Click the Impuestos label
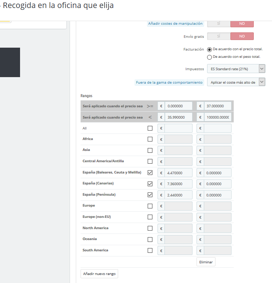The width and height of the screenshot is (272, 283). [195, 69]
